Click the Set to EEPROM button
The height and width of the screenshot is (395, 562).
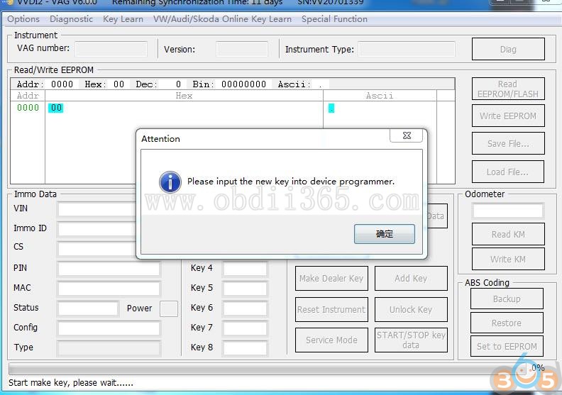[x=507, y=346]
